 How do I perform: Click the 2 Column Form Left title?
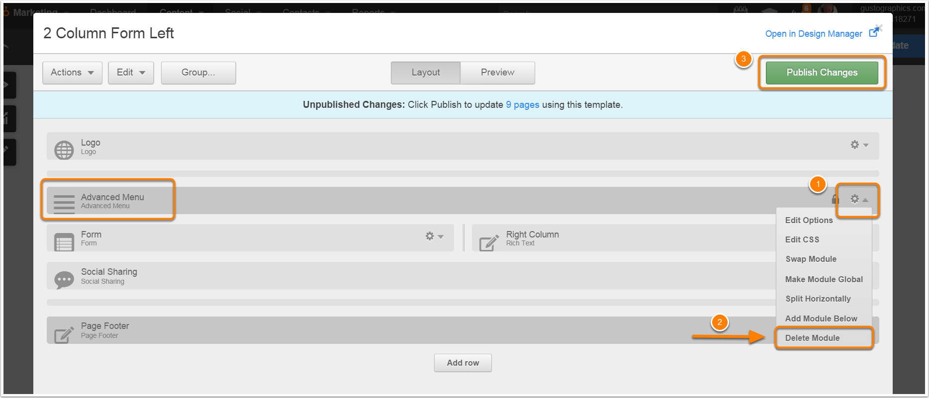point(108,33)
